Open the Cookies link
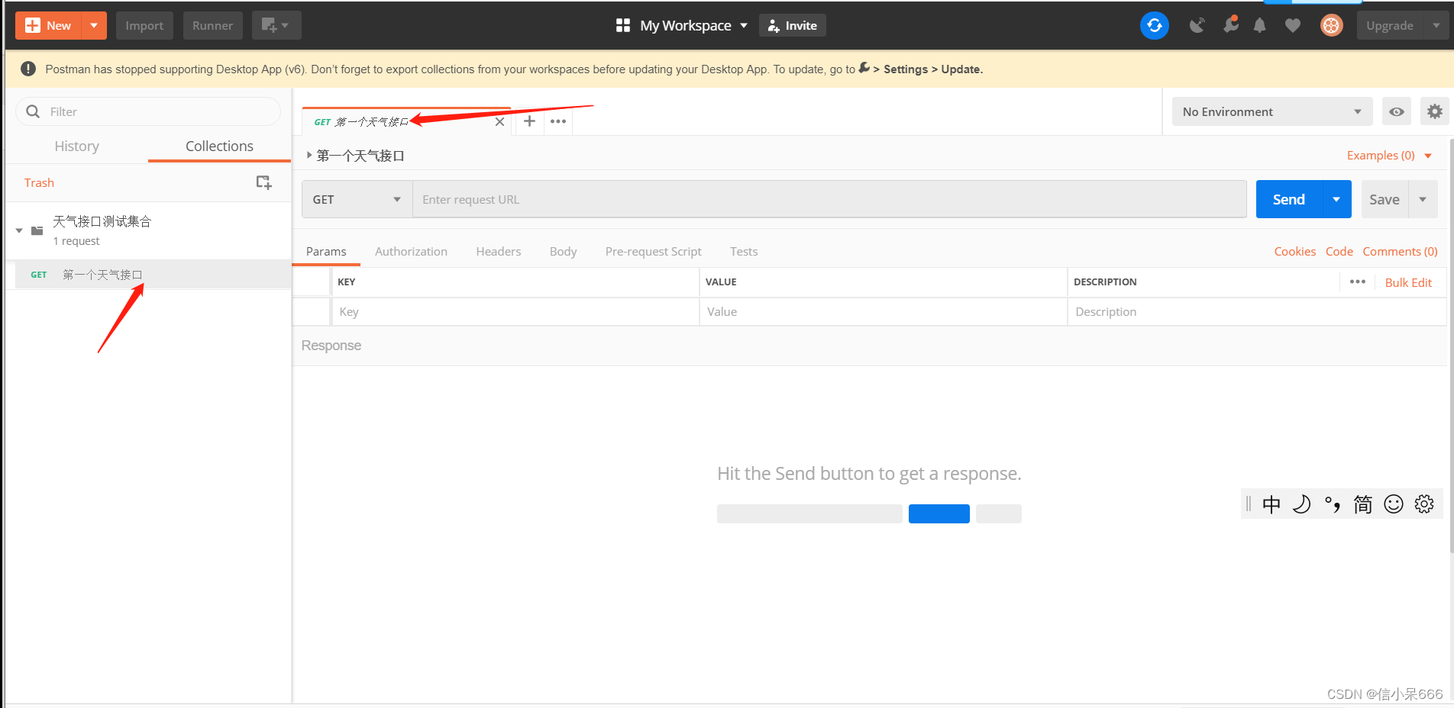Viewport: 1454px width, 708px height. click(1294, 251)
